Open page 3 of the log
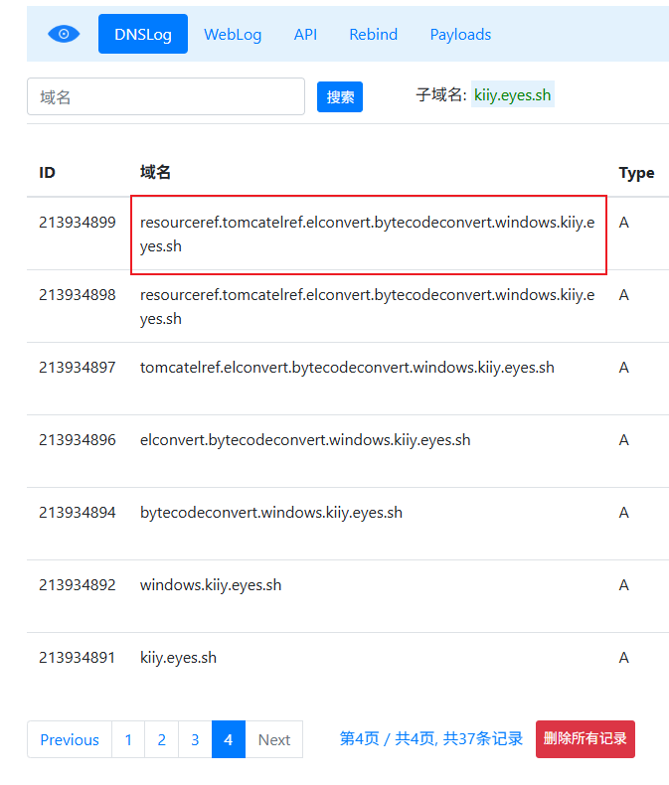 (195, 739)
